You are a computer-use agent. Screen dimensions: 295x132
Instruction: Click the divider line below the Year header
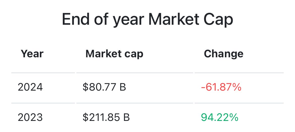43,73
